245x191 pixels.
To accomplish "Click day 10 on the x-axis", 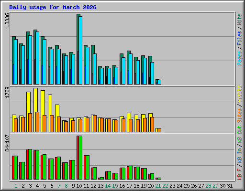I will [79, 186].
